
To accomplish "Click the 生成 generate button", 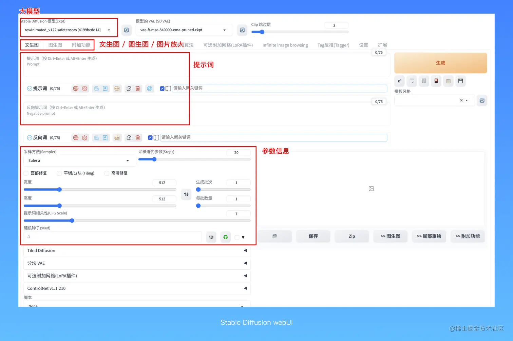I will [x=440, y=63].
